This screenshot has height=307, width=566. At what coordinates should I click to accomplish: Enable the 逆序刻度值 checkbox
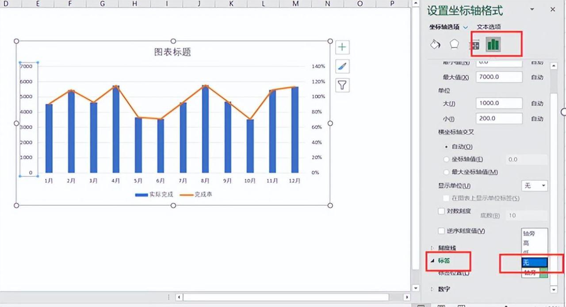(x=441, y=231)
